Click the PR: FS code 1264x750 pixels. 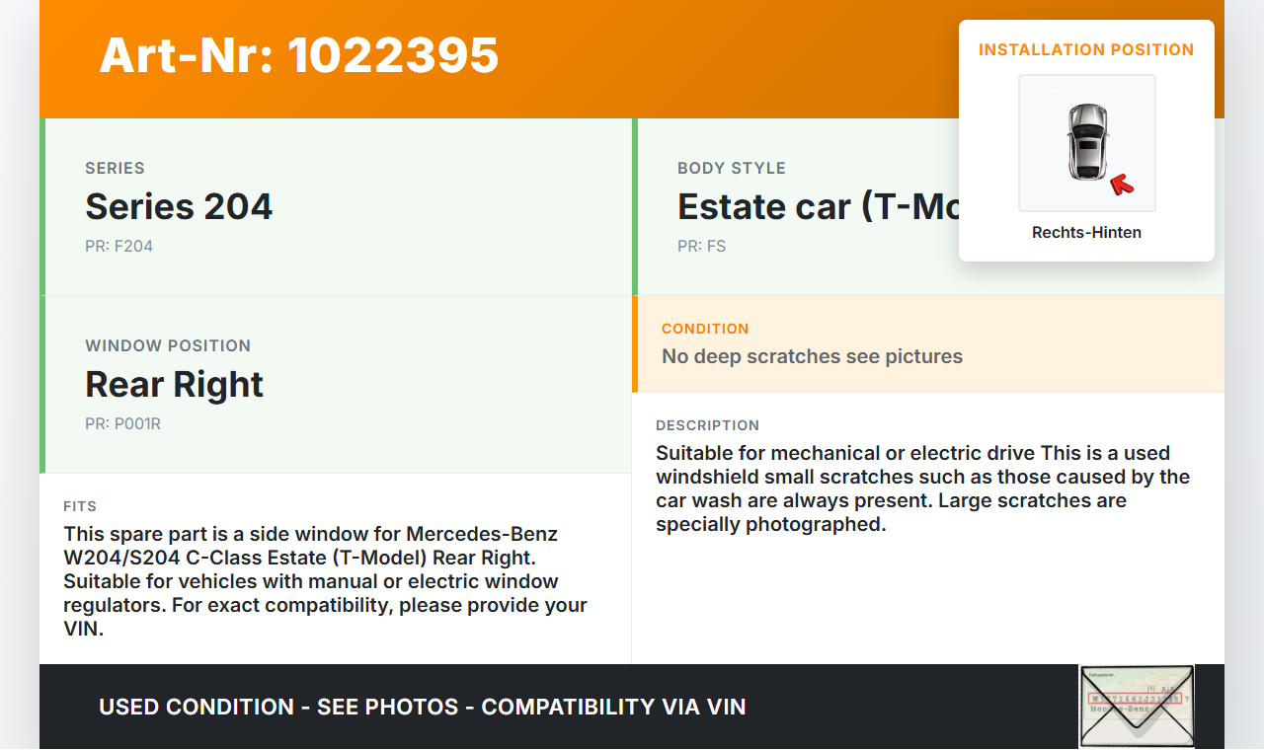pos(701,247)
